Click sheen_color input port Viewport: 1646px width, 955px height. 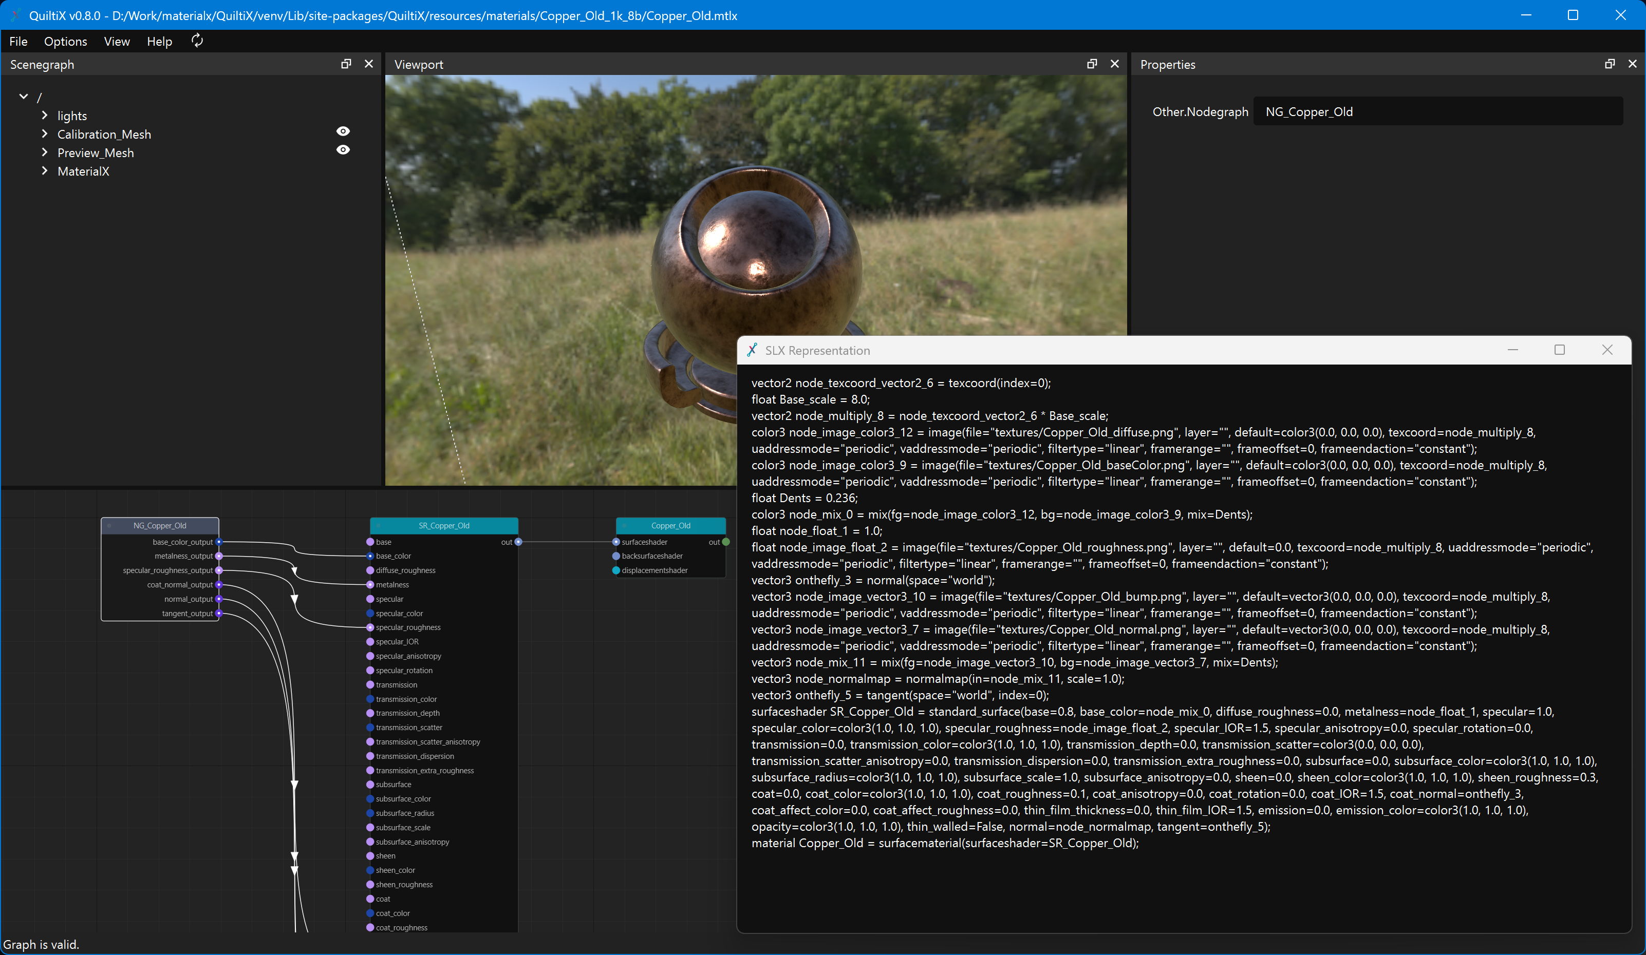370,870
